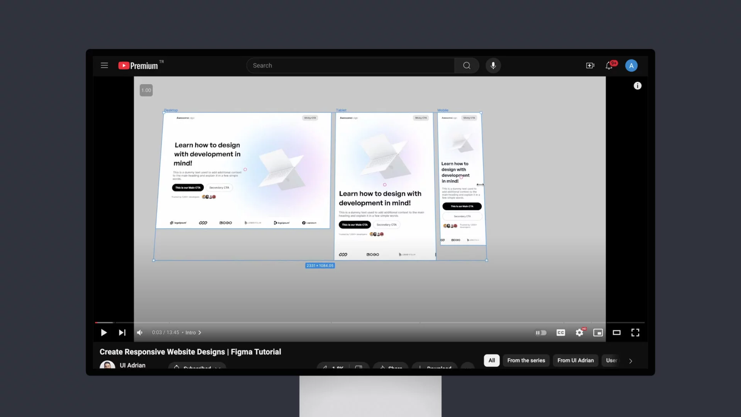Select the 'All' filter tab
Screen dimensions: 741x417
coord(491,361)
